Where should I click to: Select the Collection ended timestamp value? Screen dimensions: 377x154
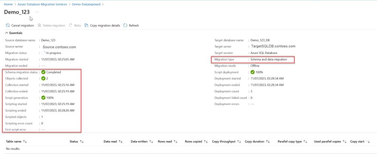pyautogui.click(x=58, y=91)
